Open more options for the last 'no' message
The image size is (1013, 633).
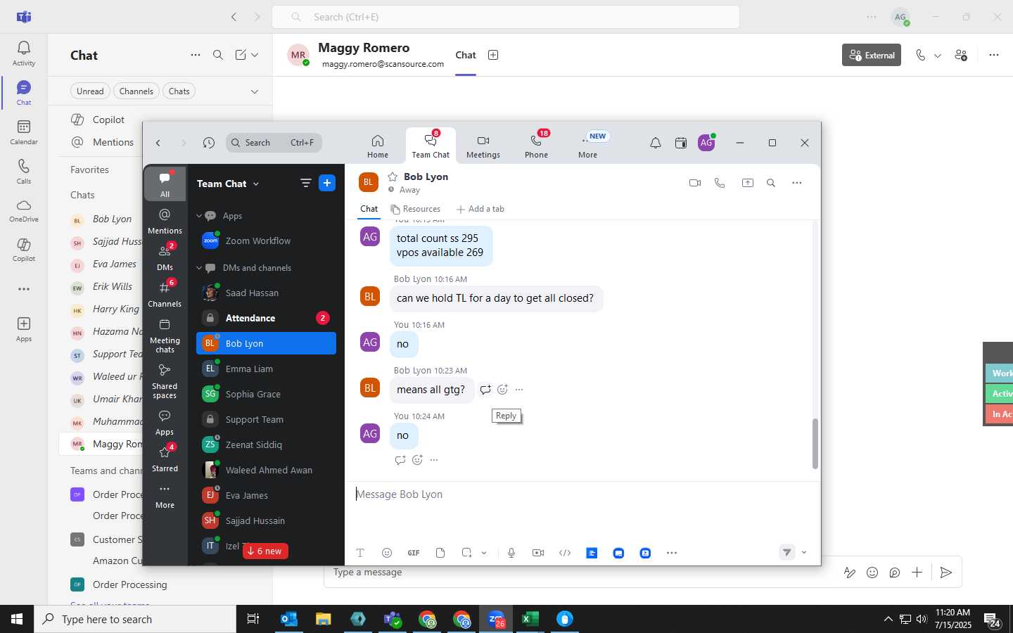[434, 460]
